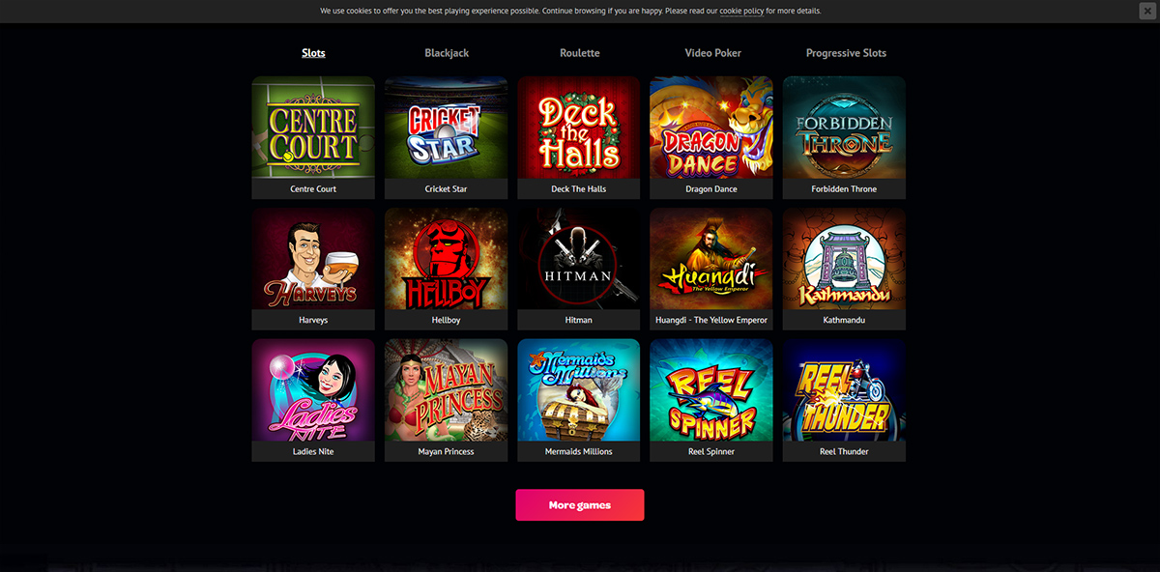Image resolution: width=1160 pixels, height=572 pixels.
Task: Show the Progressive Slots category
Action: coord(846,53)
